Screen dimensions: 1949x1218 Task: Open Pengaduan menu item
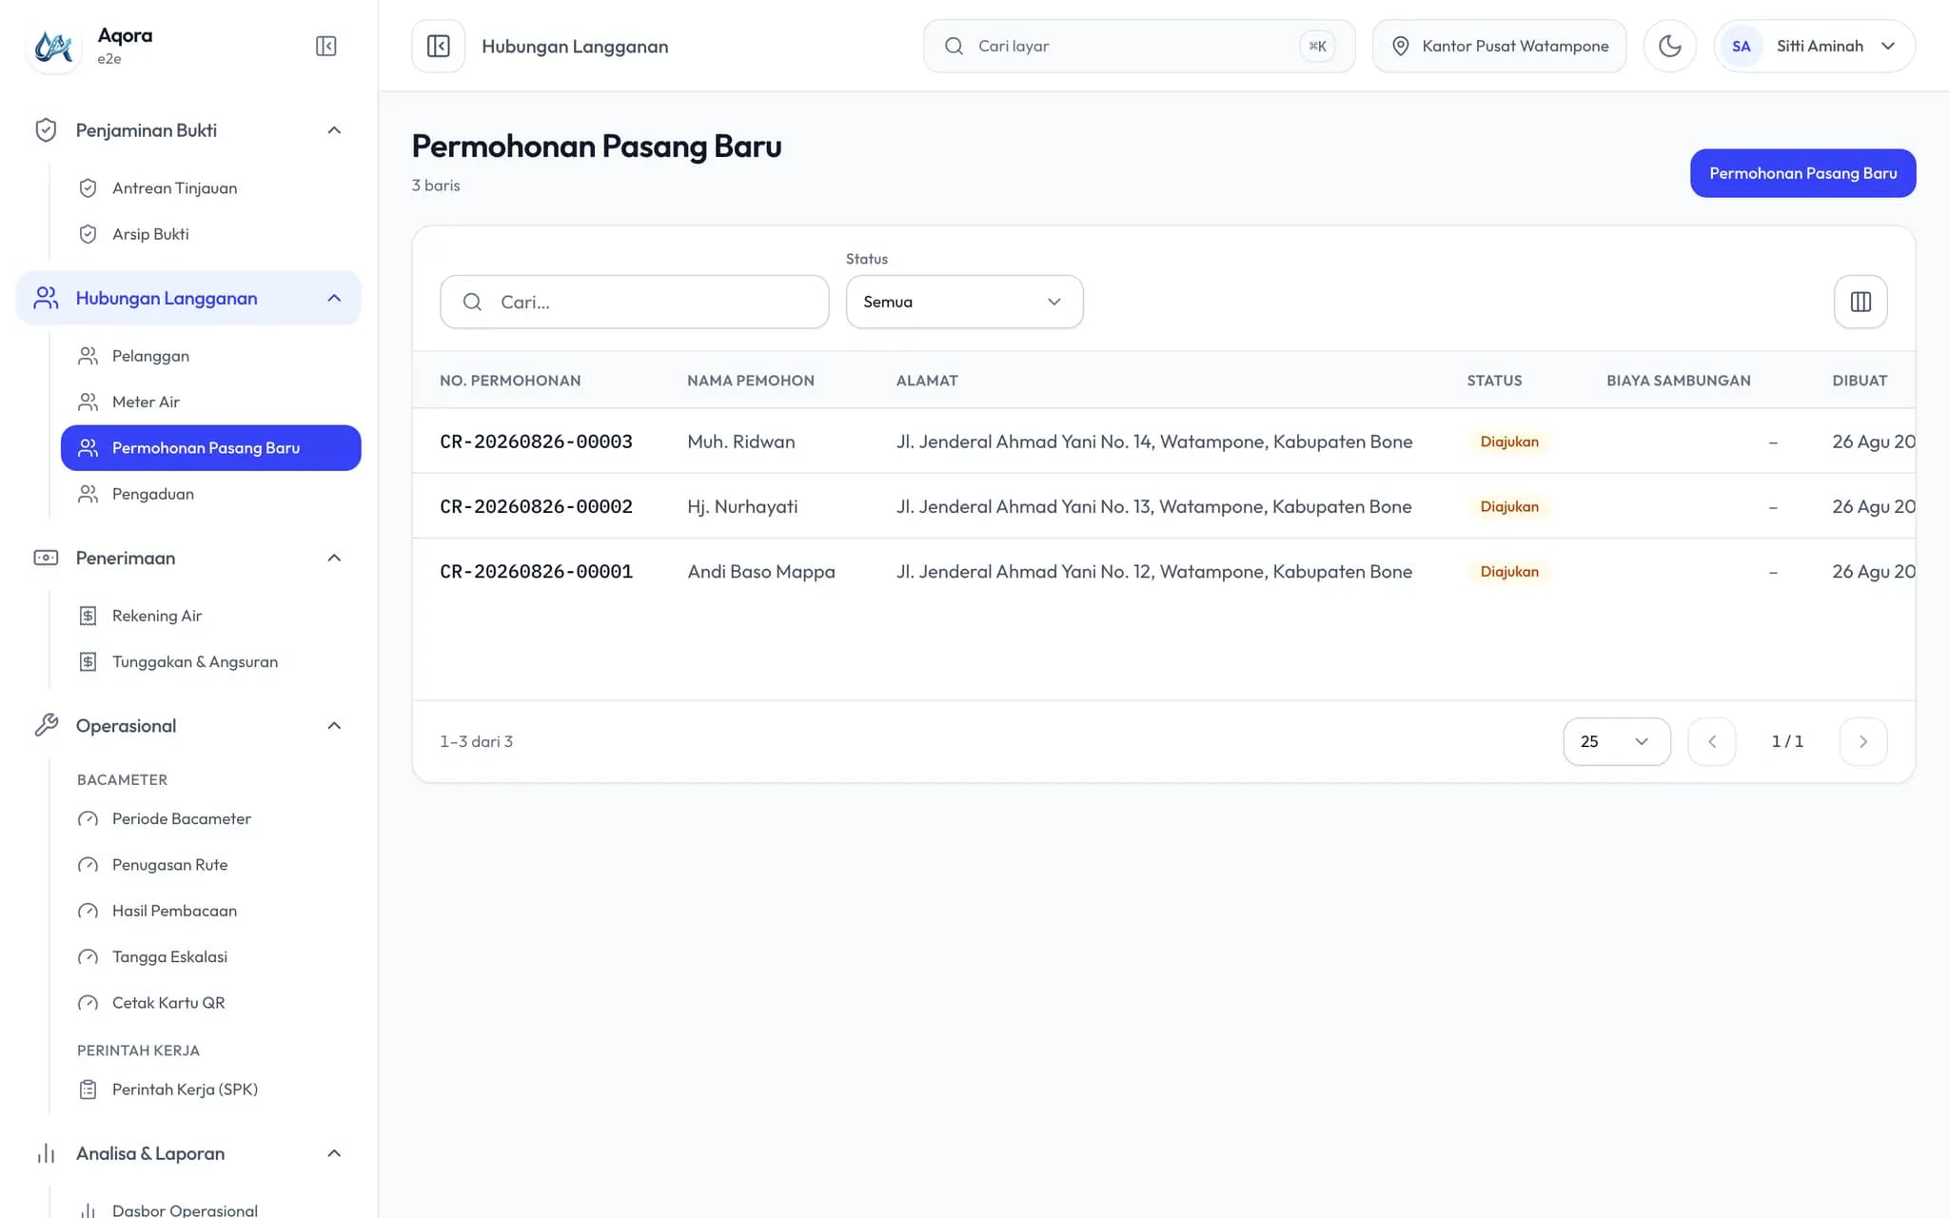pyautogui.click(x=211, y=494)
